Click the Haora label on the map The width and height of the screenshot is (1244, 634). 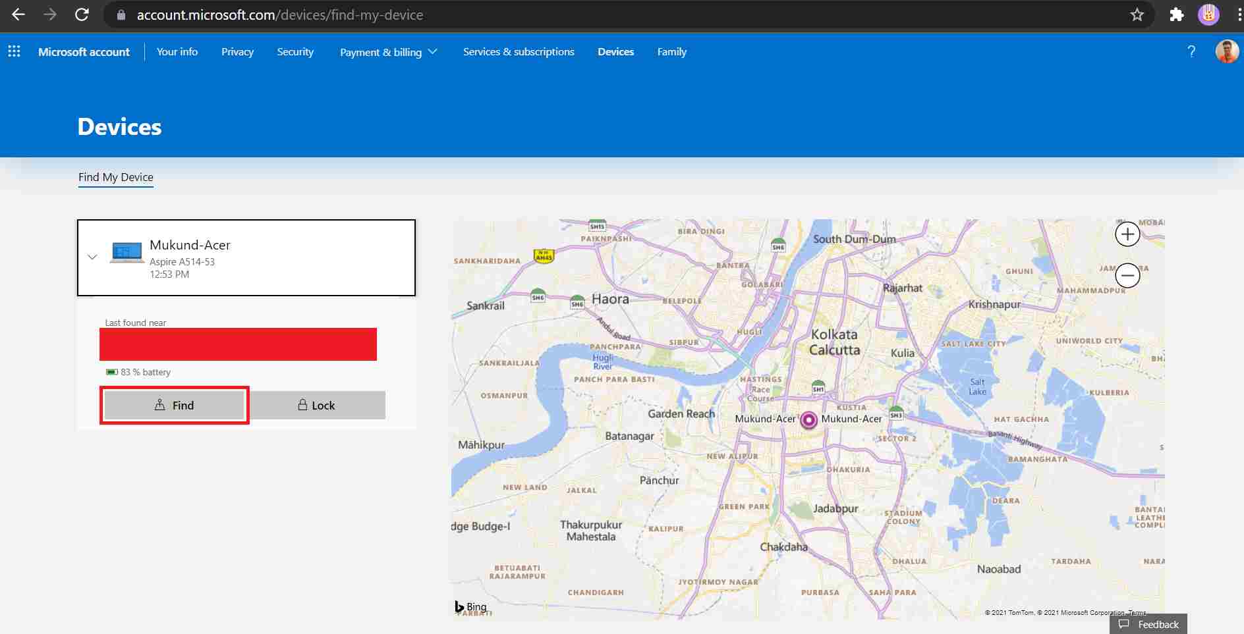pos(610,299)
